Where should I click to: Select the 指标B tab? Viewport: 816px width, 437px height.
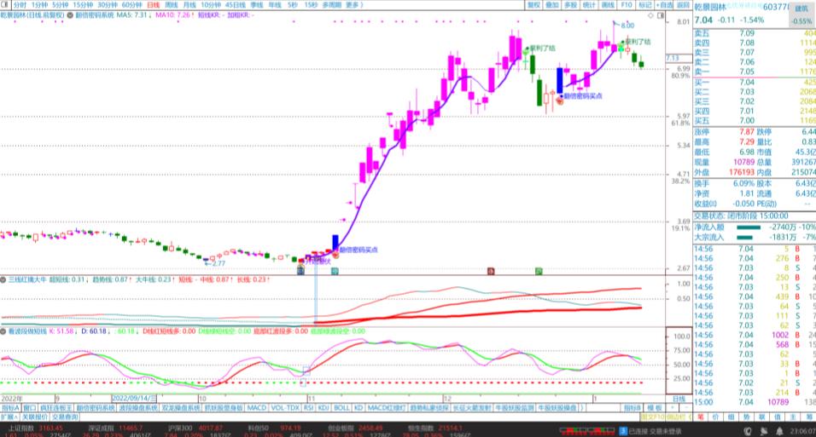pos(632,408)
